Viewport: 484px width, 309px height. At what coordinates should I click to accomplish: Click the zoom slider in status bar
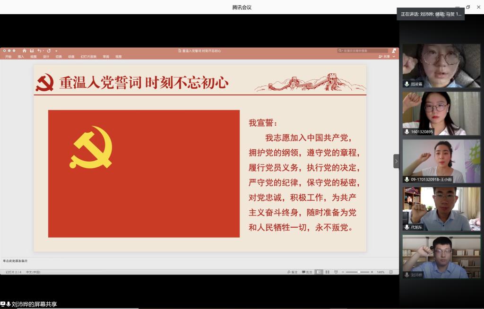point(357,272)
